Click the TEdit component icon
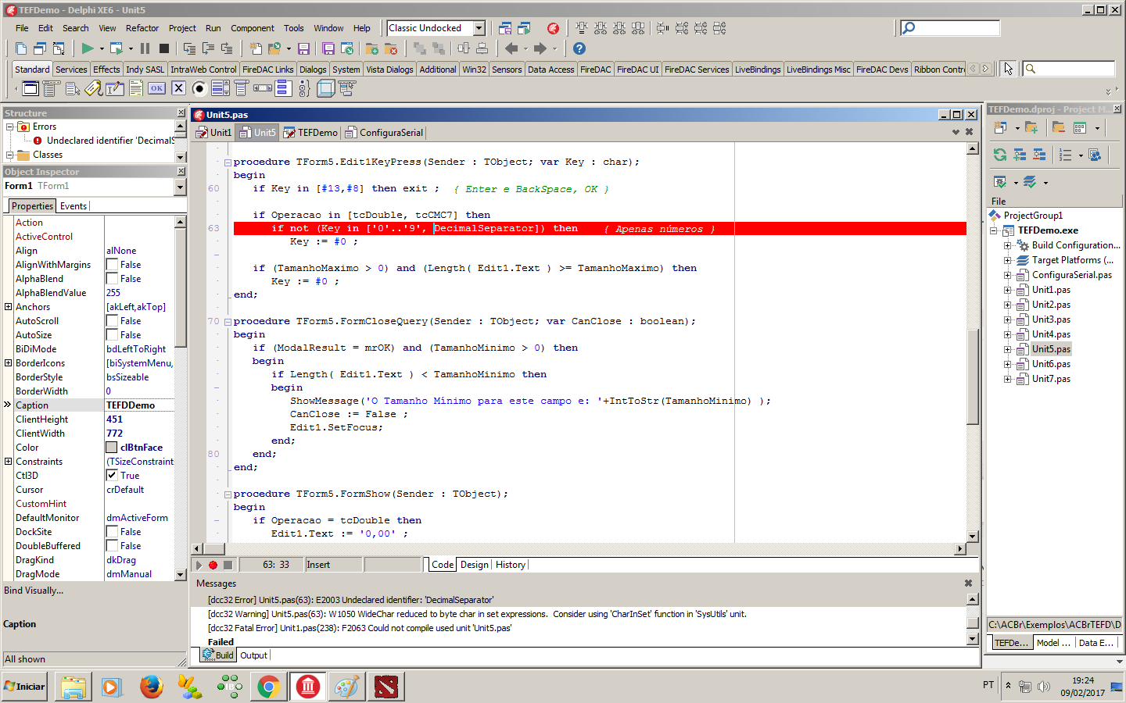The image size is (1126, 703). tap(115, 88)
